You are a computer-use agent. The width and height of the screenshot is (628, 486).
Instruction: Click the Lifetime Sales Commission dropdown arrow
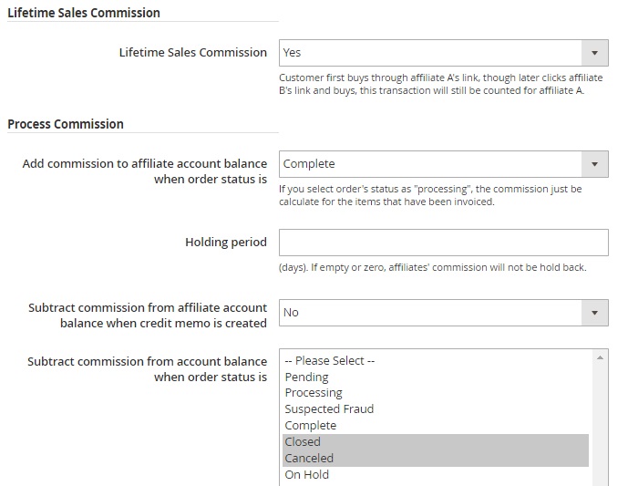point(594,53)
